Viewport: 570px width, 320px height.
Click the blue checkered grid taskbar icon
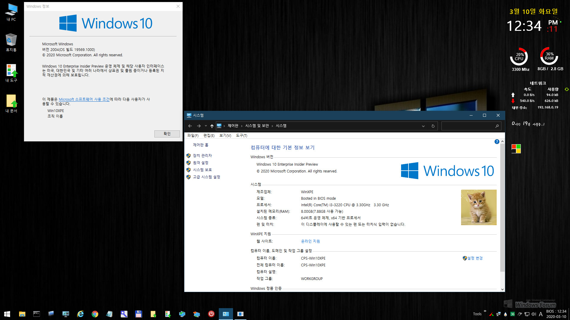pos(124,314)
